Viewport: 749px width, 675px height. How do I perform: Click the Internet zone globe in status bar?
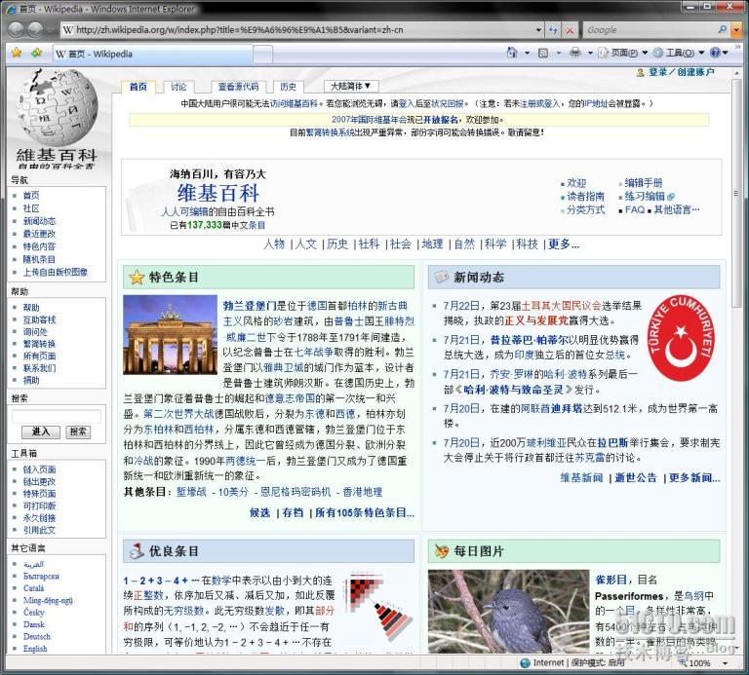click(x=525, y=662)
